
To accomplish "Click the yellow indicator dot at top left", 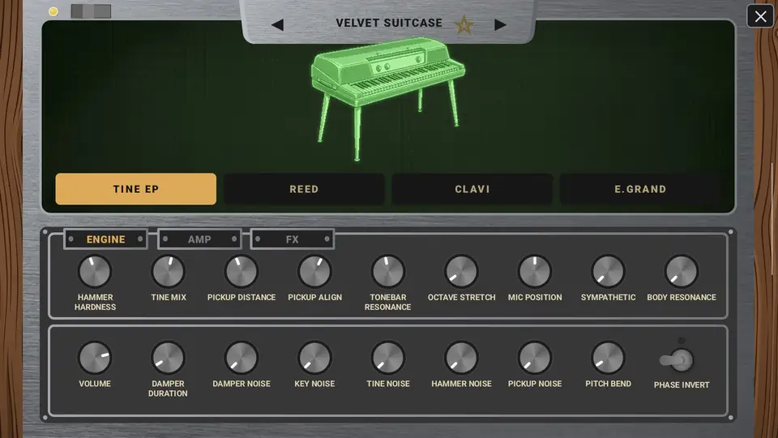I will [x=53, y=11].
